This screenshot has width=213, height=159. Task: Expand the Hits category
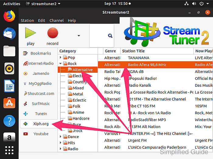[61, 143]
